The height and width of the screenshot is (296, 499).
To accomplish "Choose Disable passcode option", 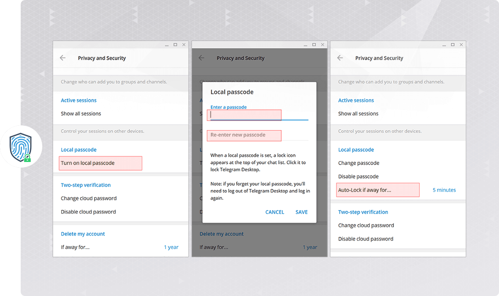I will pyautogui.click(x=358, y=177).
